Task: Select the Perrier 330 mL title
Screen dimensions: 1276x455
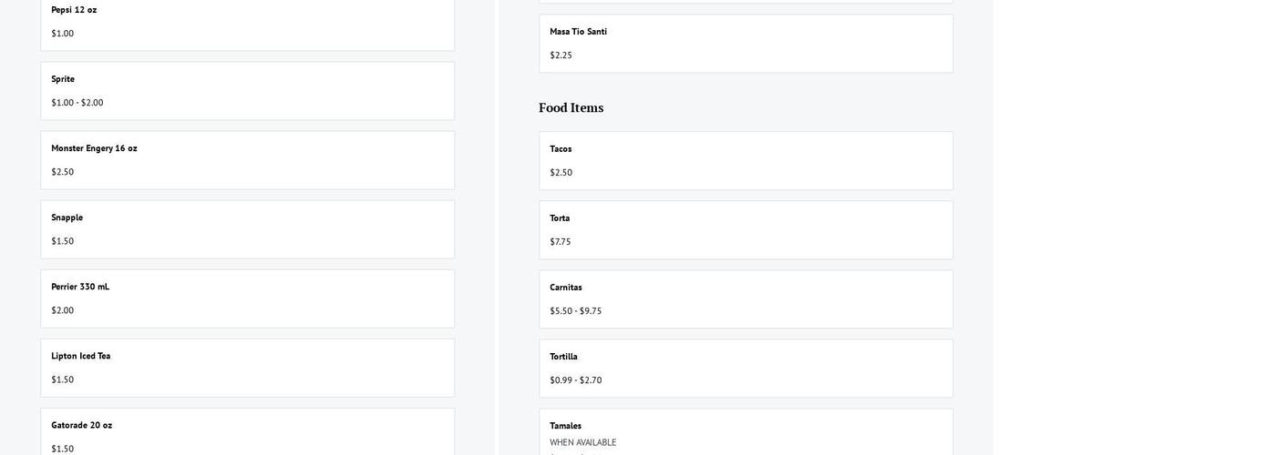Action: point(80,287)
